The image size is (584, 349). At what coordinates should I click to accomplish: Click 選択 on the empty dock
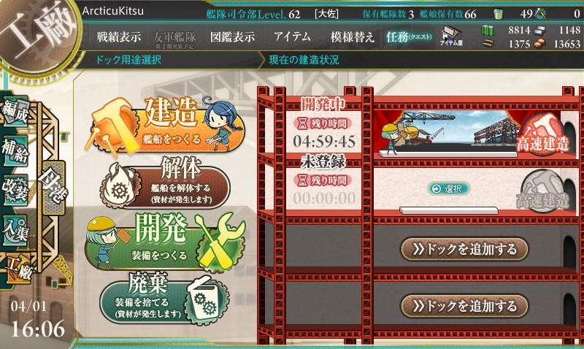click(449, 189)
